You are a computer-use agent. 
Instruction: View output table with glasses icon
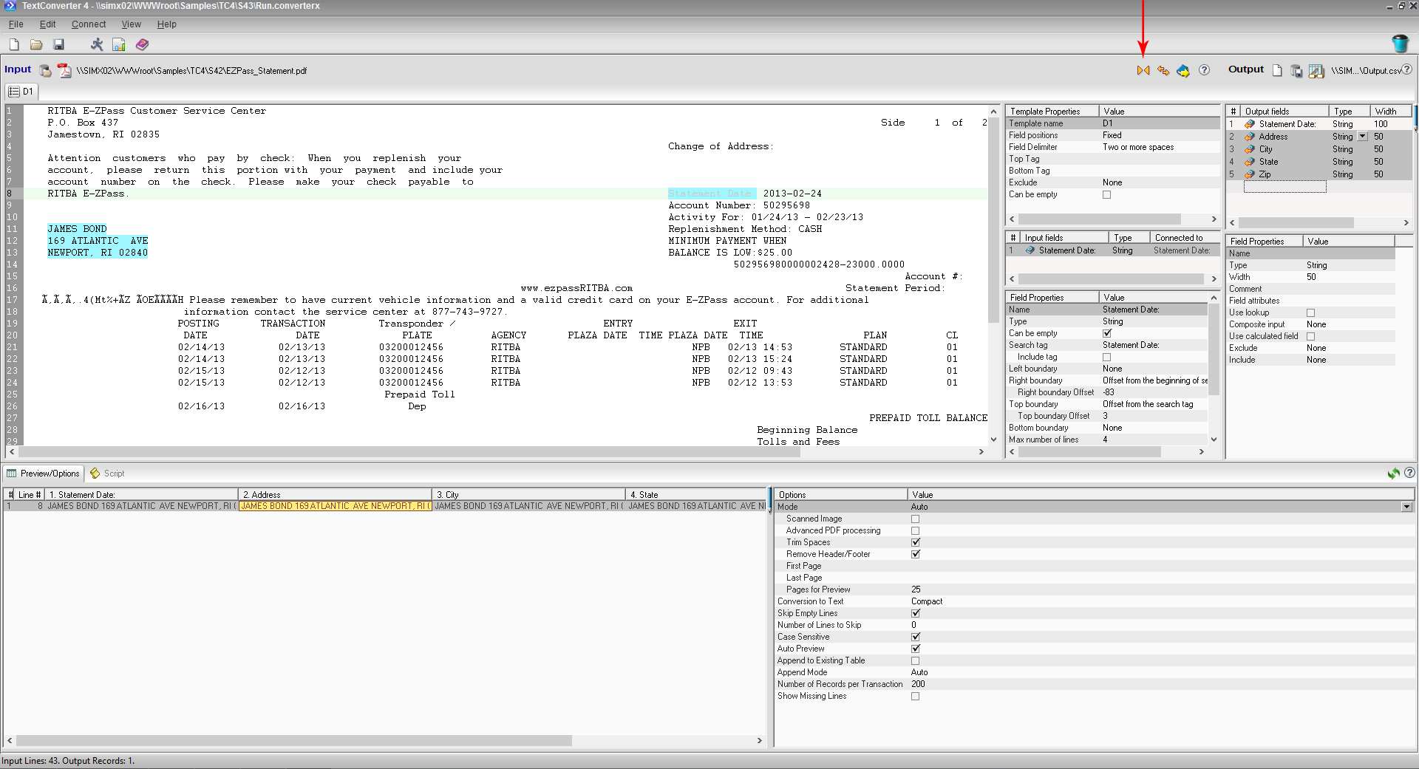[1316, 71]
